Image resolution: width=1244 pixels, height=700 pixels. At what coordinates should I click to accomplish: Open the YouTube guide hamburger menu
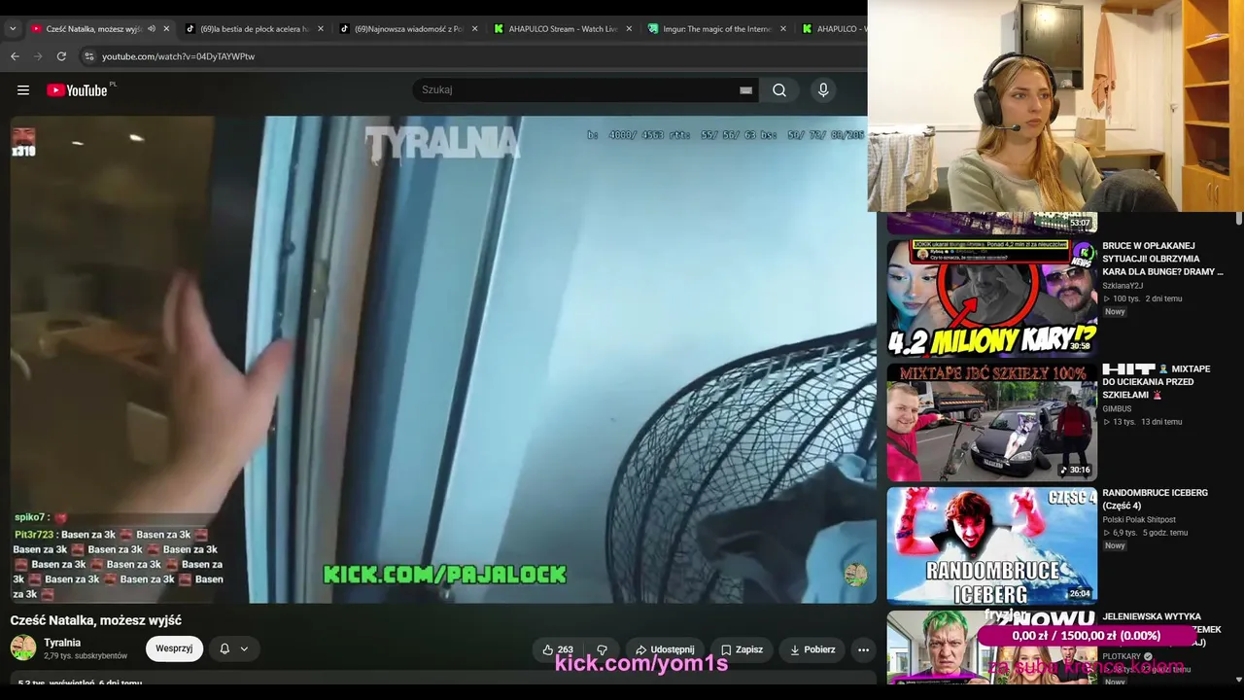pyautogui.click(x=23, y=90)
